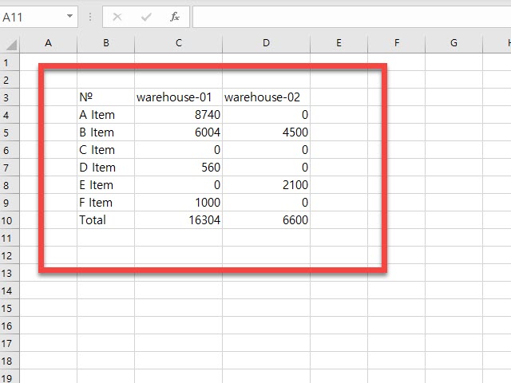Click the Select All corner triangle
This screenshot has width=511, height=383.
point(11,45)
